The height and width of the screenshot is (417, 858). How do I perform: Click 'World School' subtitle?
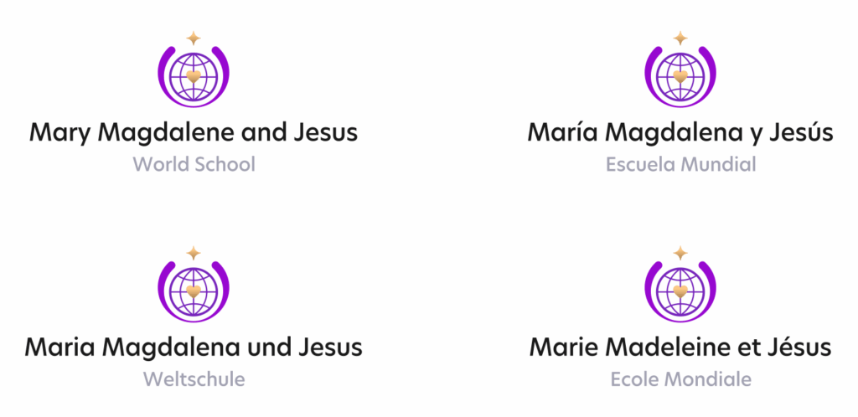pos(194,164)
